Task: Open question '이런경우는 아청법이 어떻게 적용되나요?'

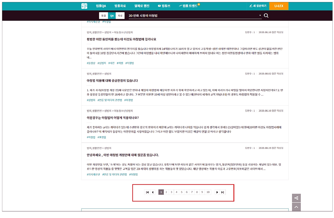Action: tap(113, 118)
